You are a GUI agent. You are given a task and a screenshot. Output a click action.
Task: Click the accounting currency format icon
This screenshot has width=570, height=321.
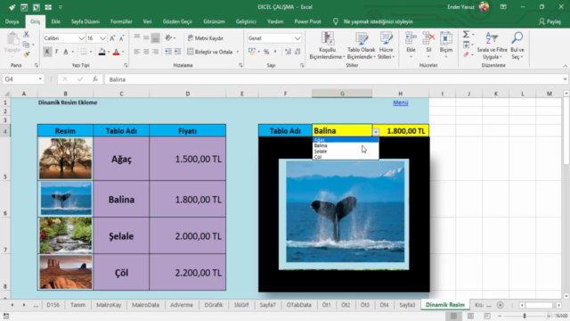click(251, 52)
